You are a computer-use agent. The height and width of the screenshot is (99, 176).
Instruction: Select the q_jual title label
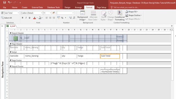click(x=44, y=38)
